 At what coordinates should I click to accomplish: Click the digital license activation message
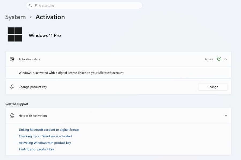71,73
